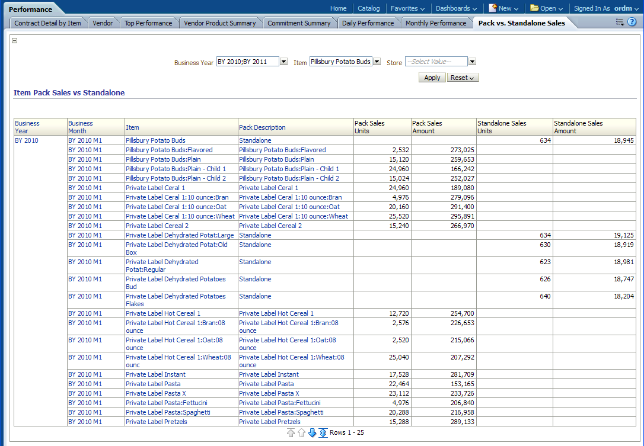Open the Favorites menu
The height and width of the screenshot is (446, 644).
tap(407, 8)
